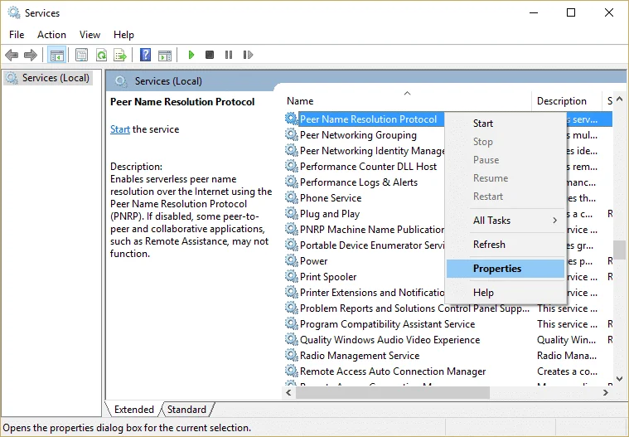The height and width of the screenshot is (437, 629).
Task: Toggle Show/Hide Console Tree toolbar icon
Action: tap(56, 55)
